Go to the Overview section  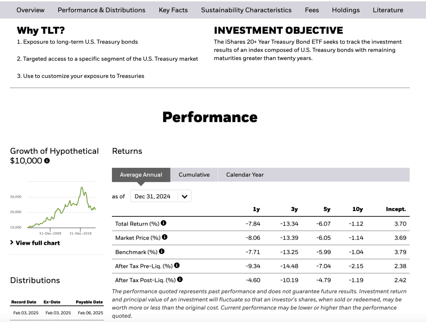tap(30, 10)
